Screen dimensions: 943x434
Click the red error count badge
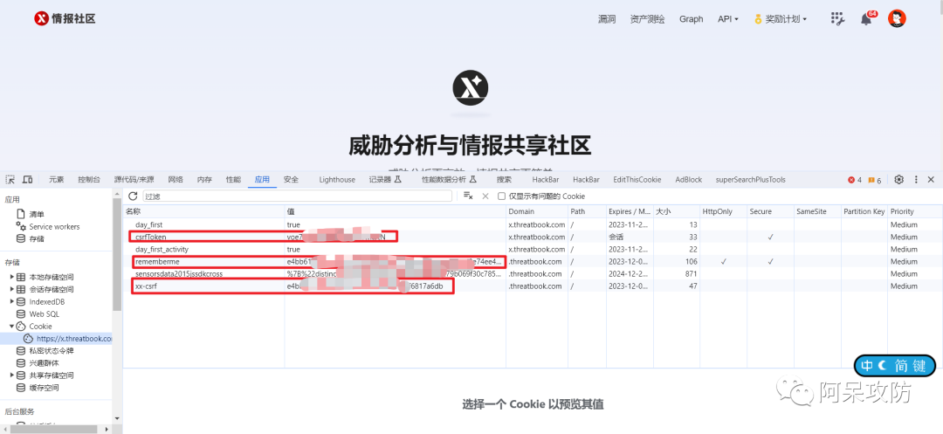click(855, 180)
